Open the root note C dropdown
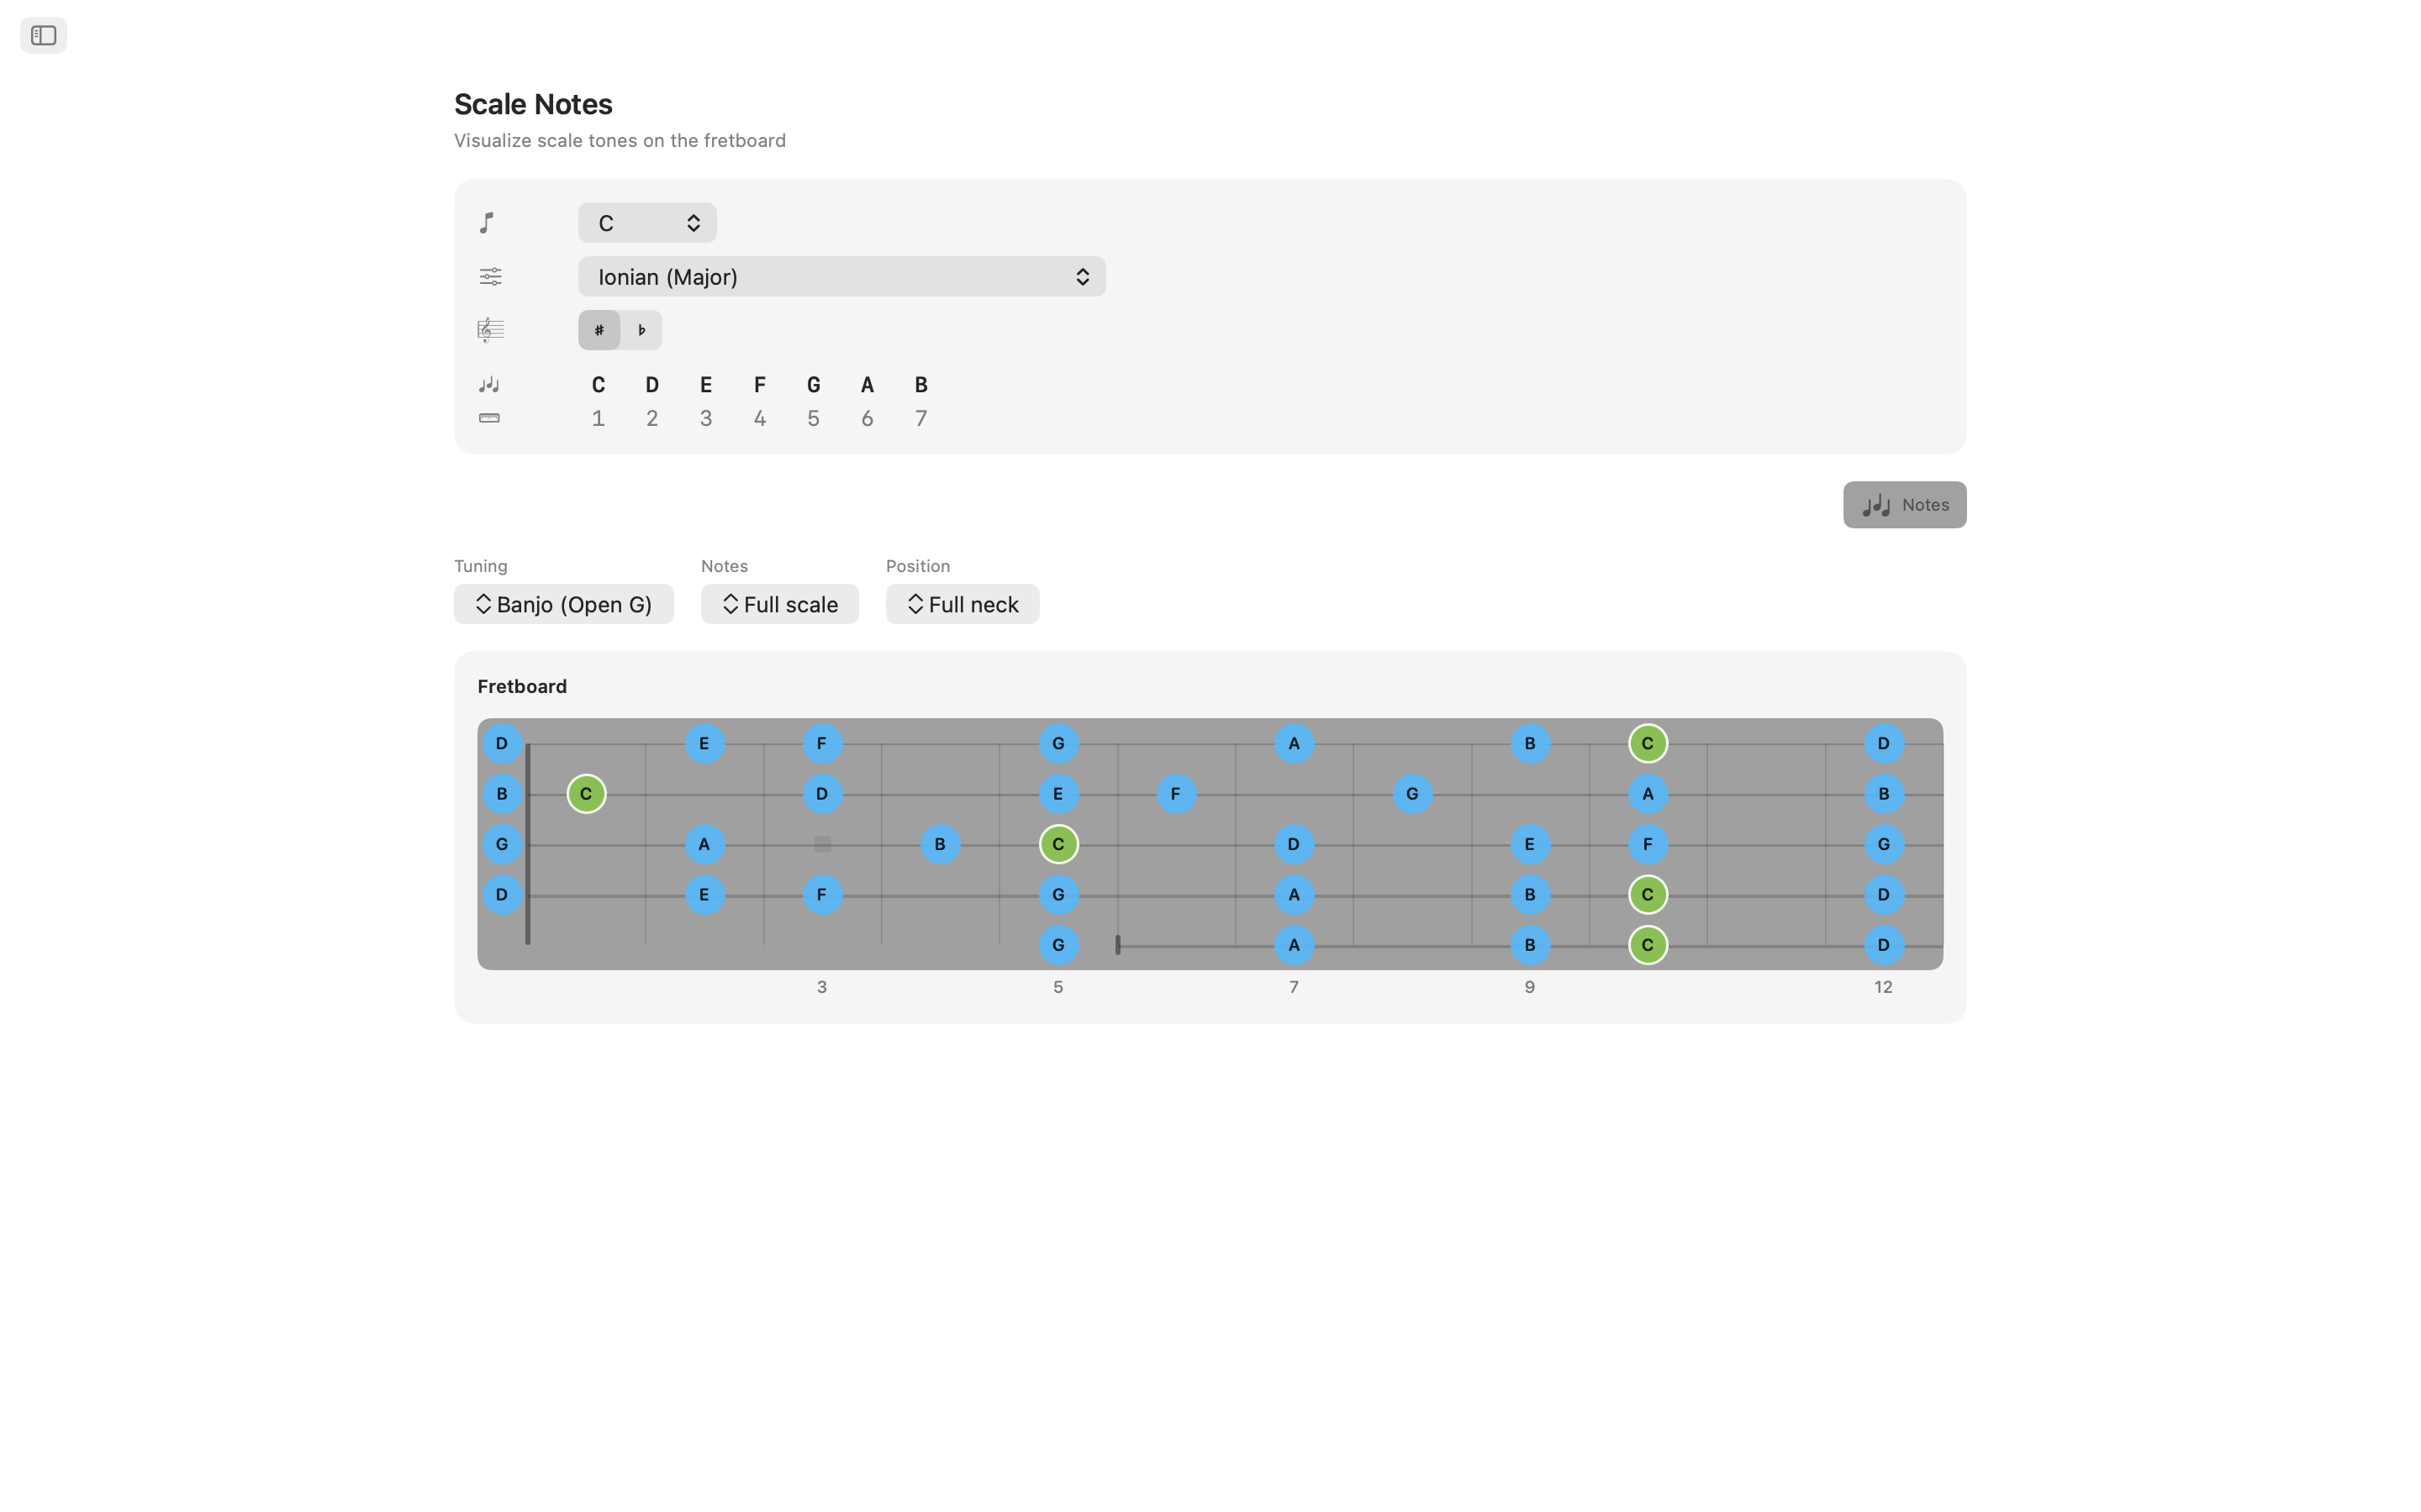The image size is (2421, 1512). point(647,223)
